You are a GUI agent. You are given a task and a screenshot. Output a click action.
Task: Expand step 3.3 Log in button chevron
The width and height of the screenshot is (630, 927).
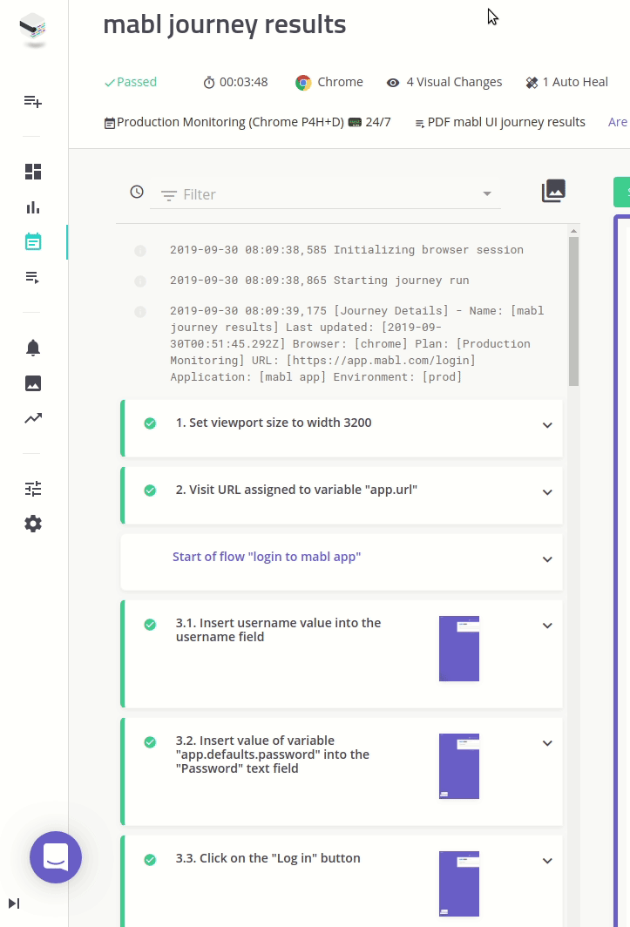point(547,861)
